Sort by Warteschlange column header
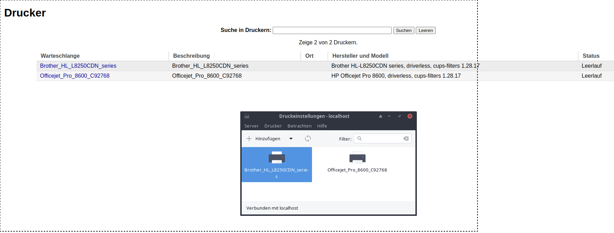This screenshot has height=233, width=614. point(60,56)
